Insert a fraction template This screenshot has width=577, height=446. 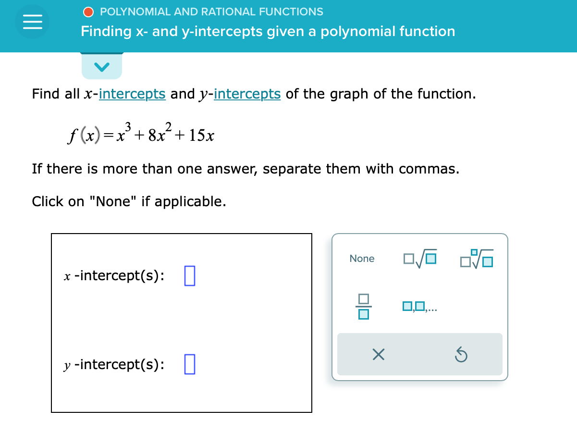363,307
